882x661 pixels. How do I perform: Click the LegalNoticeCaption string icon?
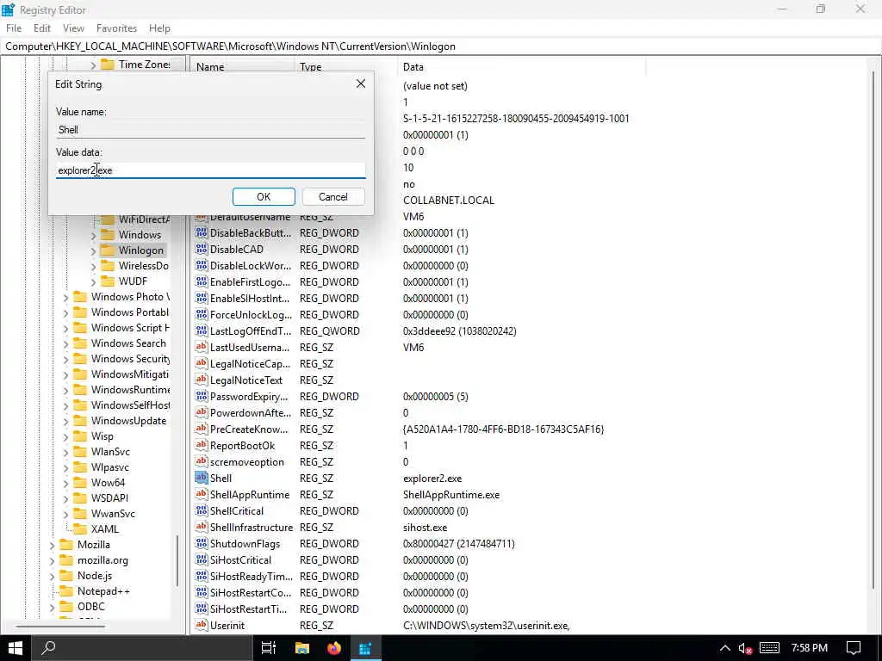[202, 364]
